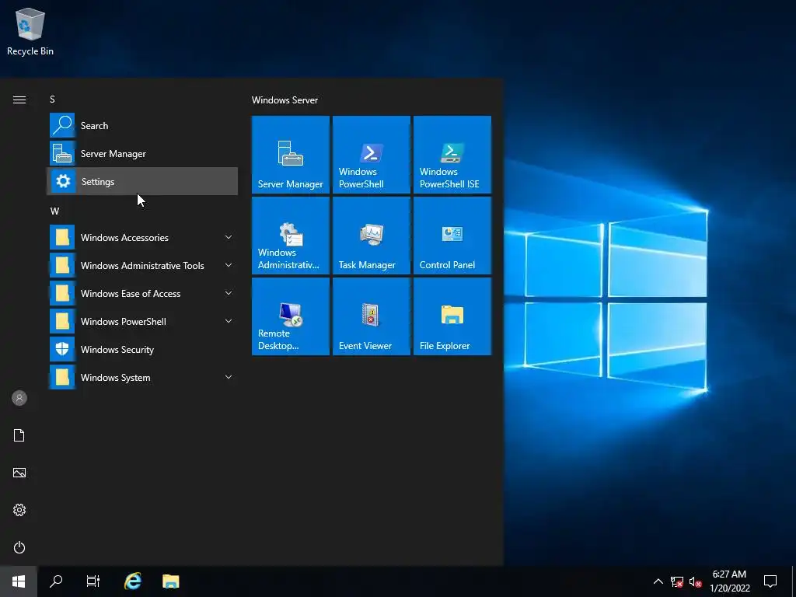The height and width of the screenshot is (597, 796).
Task: Click the muted volume tray icon
Action: tap(696, 581)
